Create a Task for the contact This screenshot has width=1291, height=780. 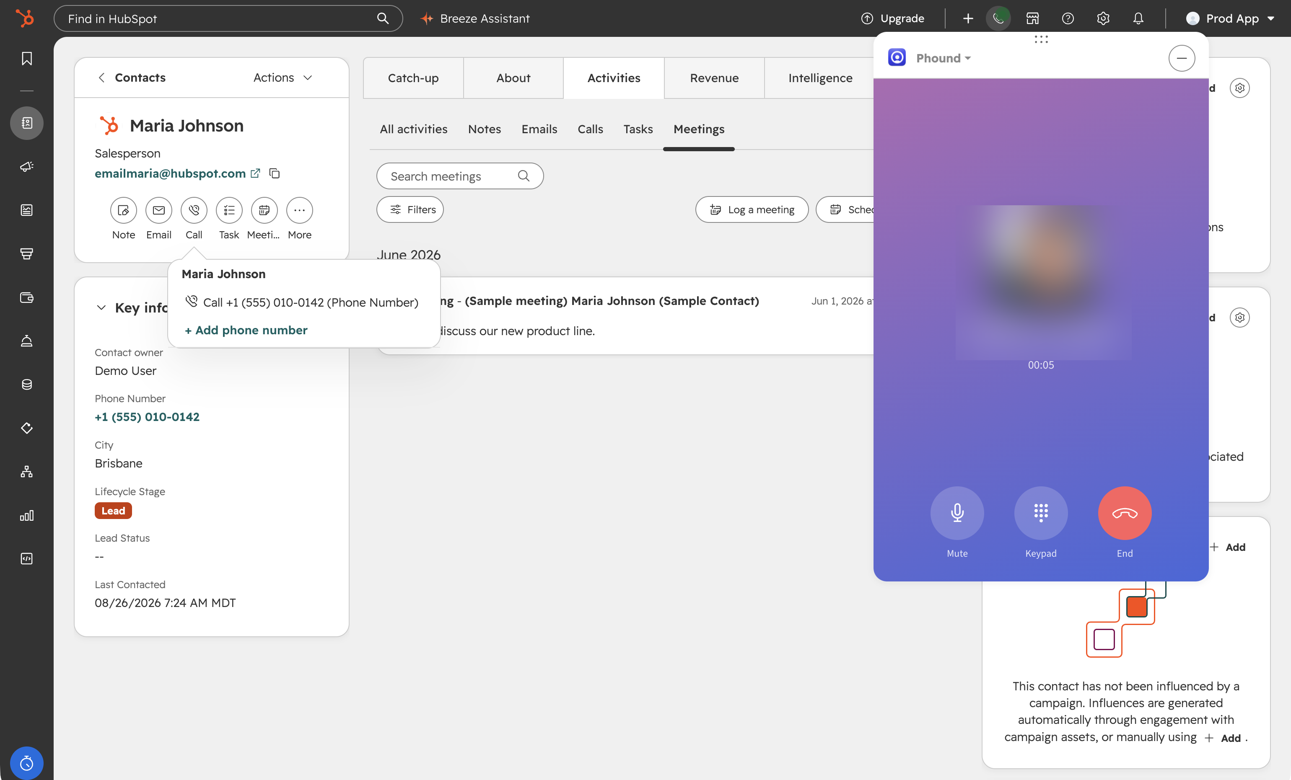[x=229, y=210]
